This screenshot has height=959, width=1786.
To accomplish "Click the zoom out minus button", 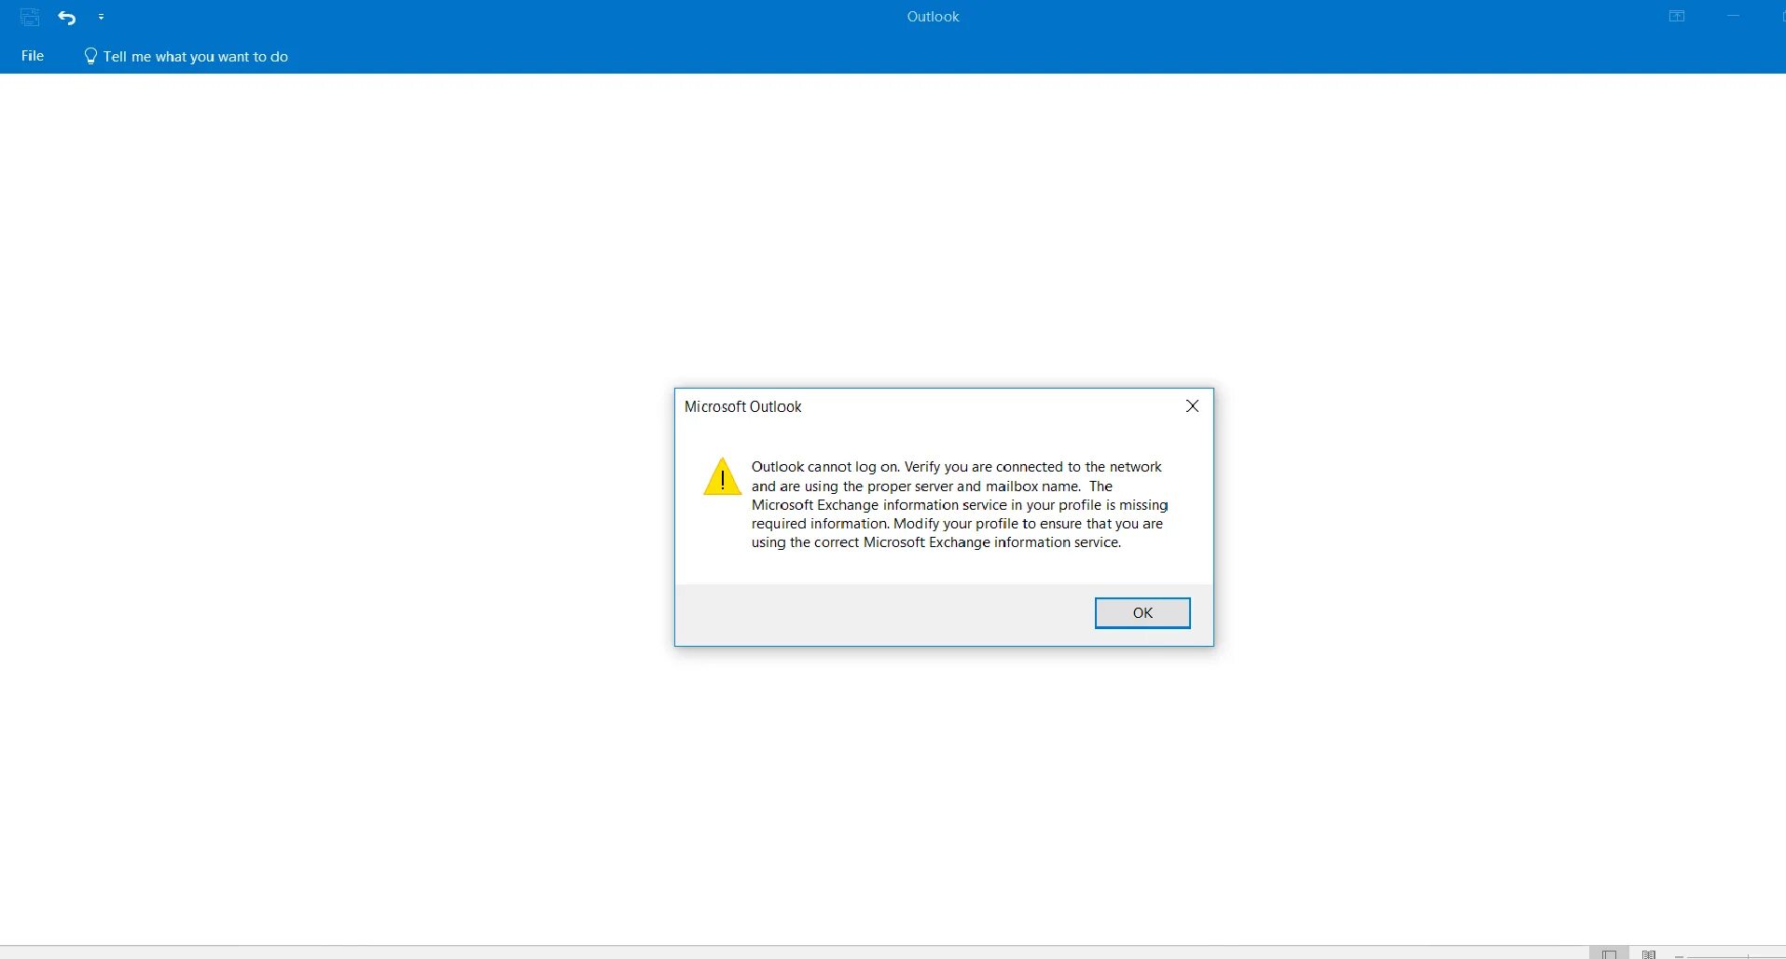I will click(1679, 955).
